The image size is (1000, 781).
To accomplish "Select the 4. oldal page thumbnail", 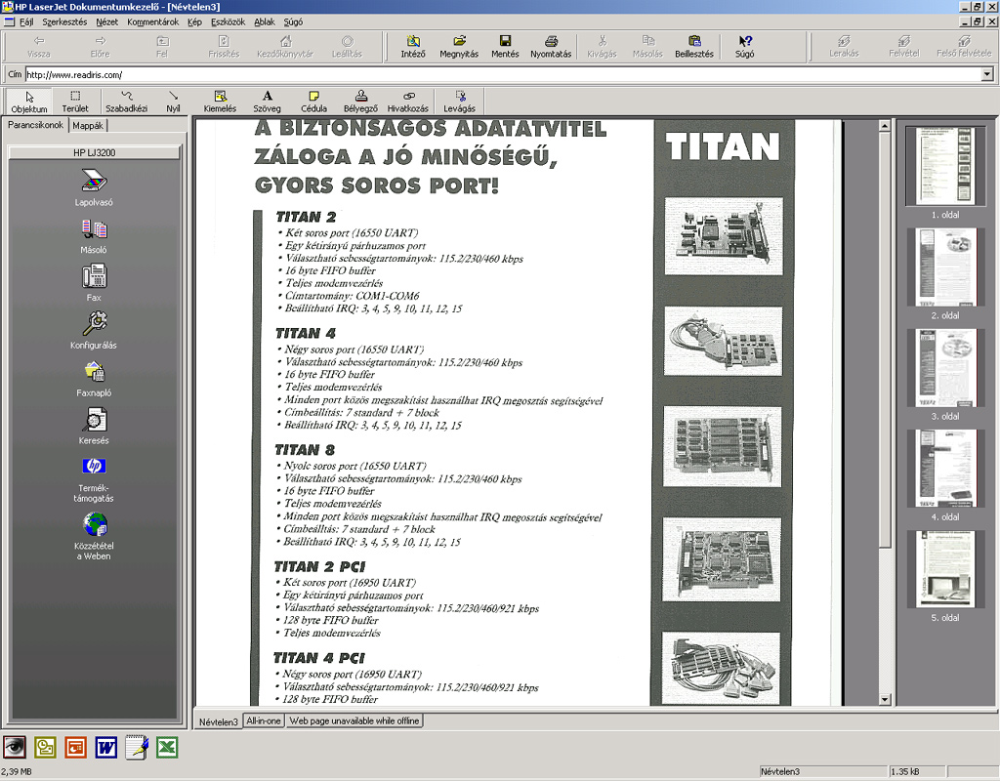I will point(945,468).
